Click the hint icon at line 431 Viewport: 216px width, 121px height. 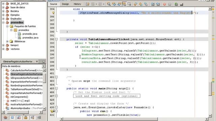tap(52, 111)
